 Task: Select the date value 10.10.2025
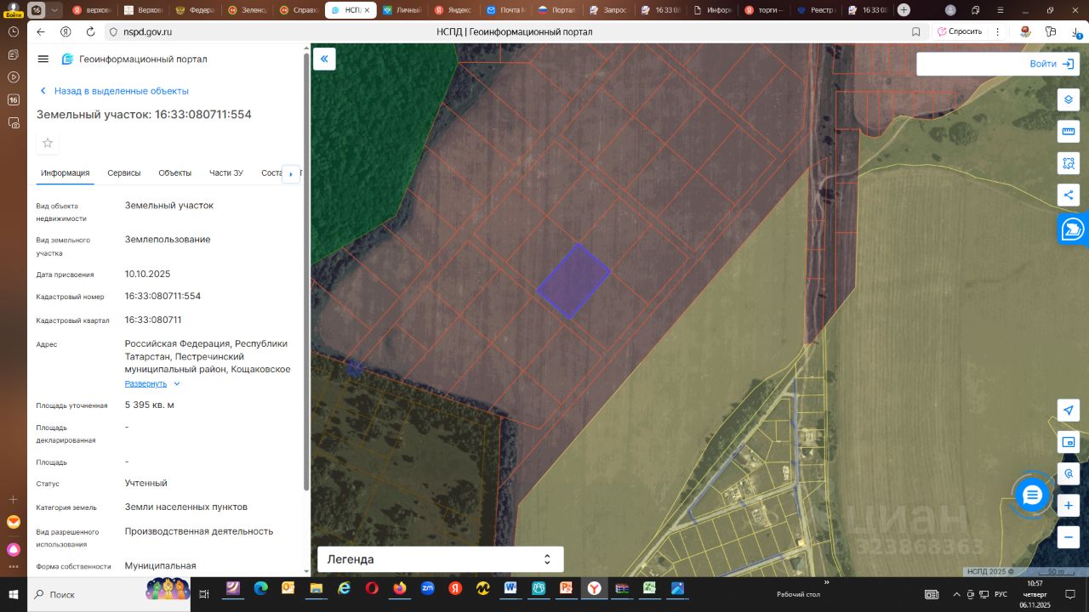coord(148,275)
